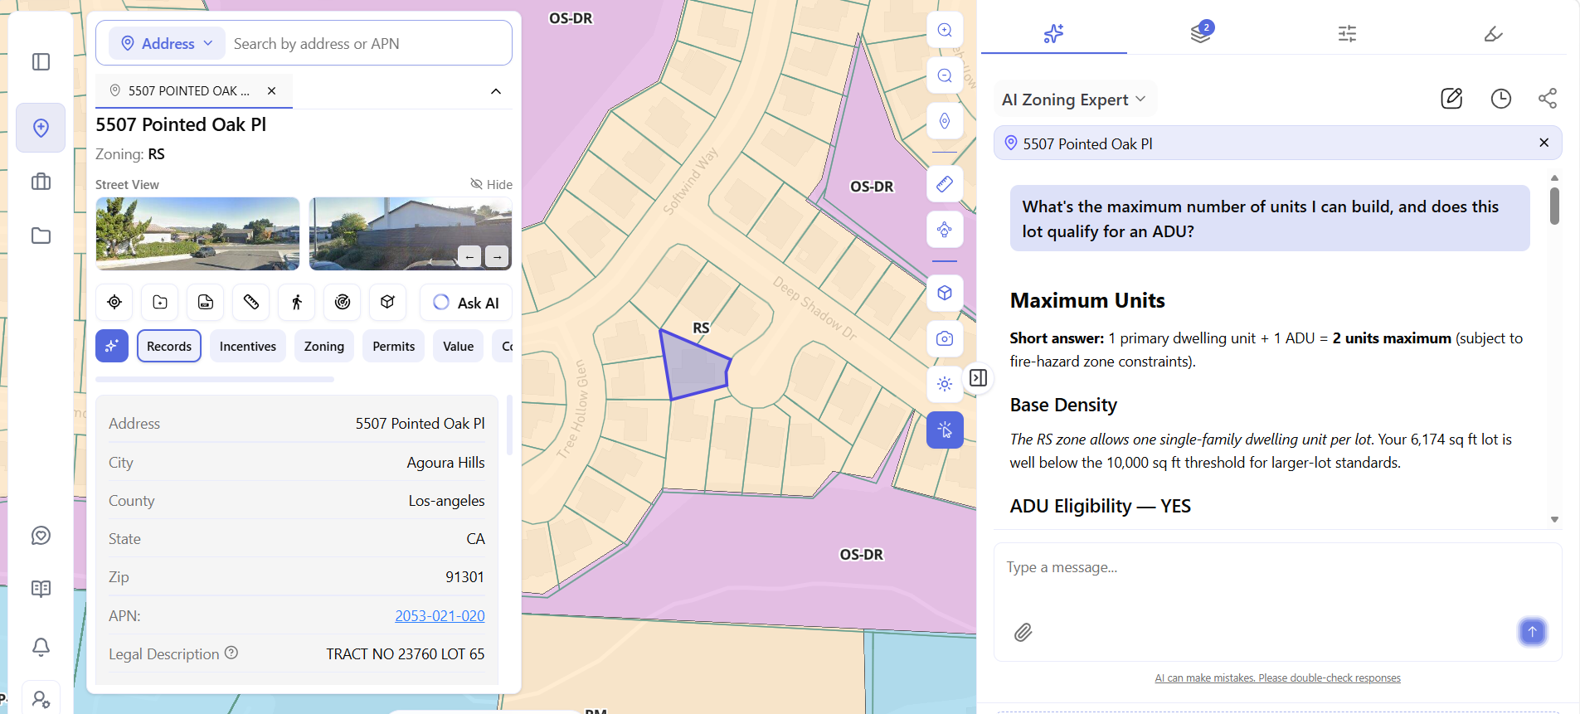Send message with the up arrow button
Image resolution: width=1580 pixels, height=714 pixels.
click(x=1532, y=632)
